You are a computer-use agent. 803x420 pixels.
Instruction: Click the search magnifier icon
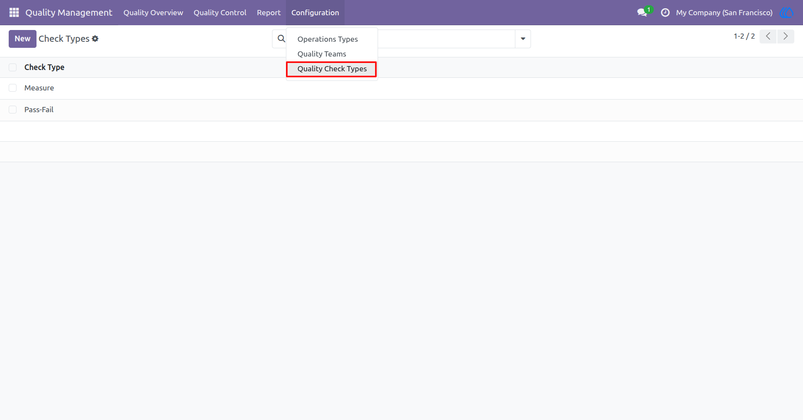(281, 39)
